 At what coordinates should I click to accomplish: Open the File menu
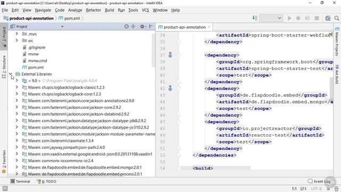tap(5, 10)
